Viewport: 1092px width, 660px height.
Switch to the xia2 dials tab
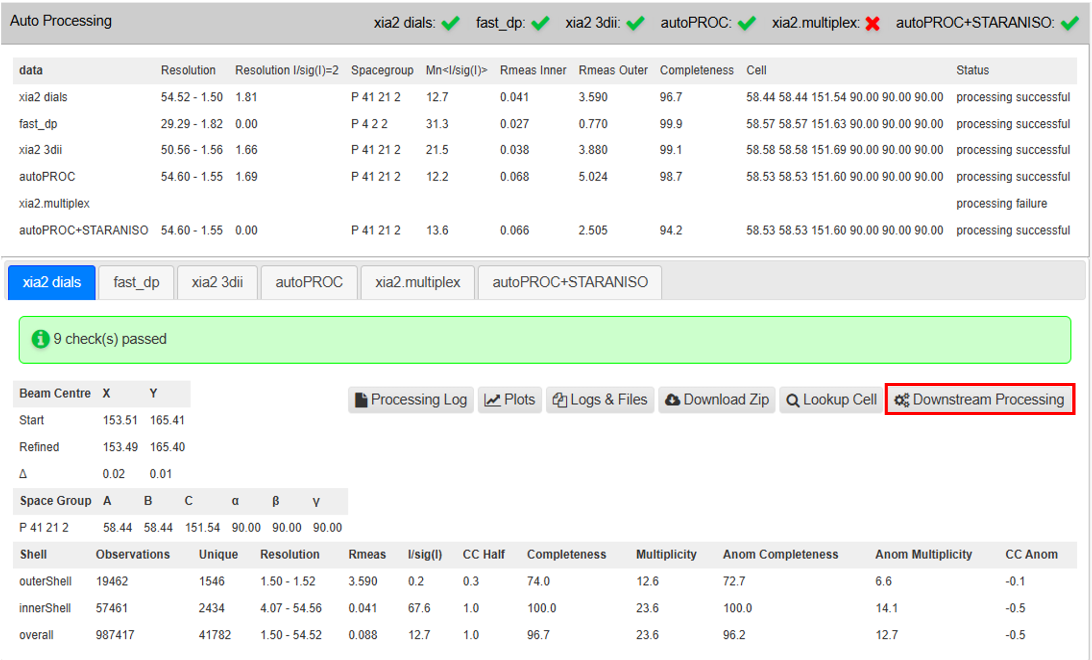pyautogui.click(x=52, y=282)
